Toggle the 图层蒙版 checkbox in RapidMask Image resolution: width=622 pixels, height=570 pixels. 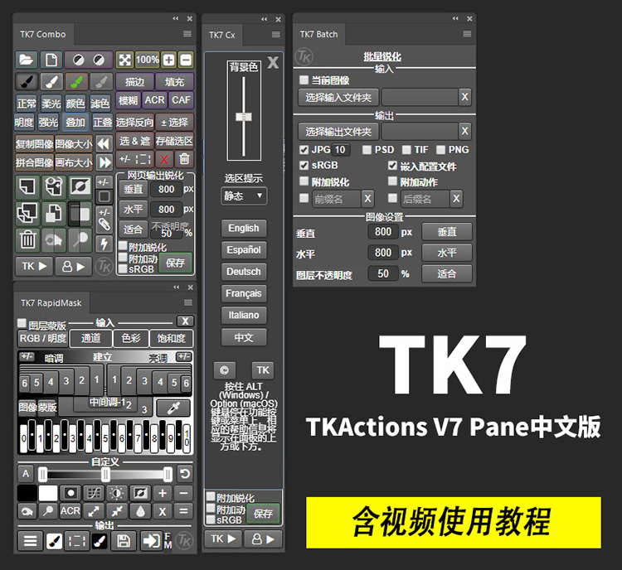tap(22, 323)
